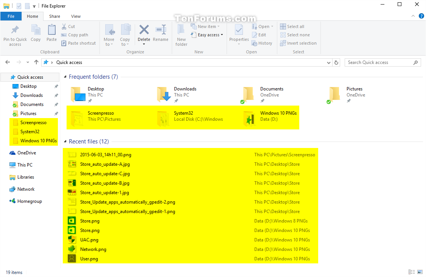The width and height of the screenshot is (426, 277).
Task: Select Windows 10 PNGs in navigation pane
Action: pyautogui.click(x=39, y=140)
